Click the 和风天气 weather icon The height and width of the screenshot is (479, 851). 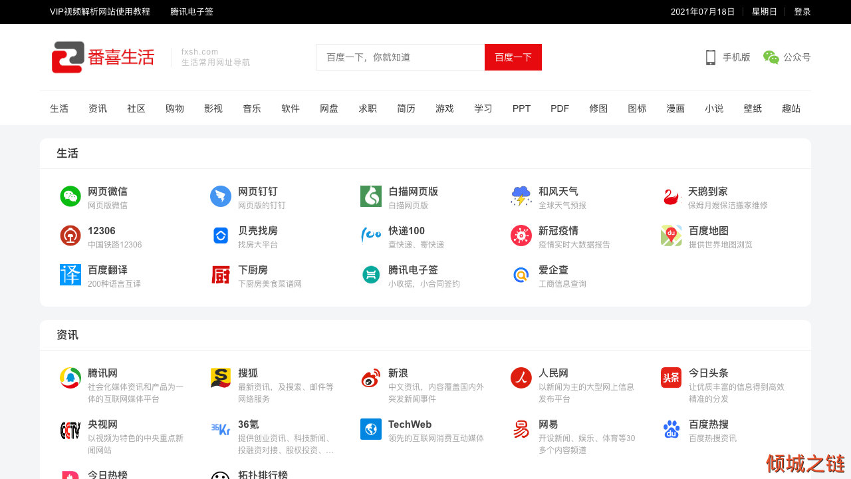(x=521, y=196)
